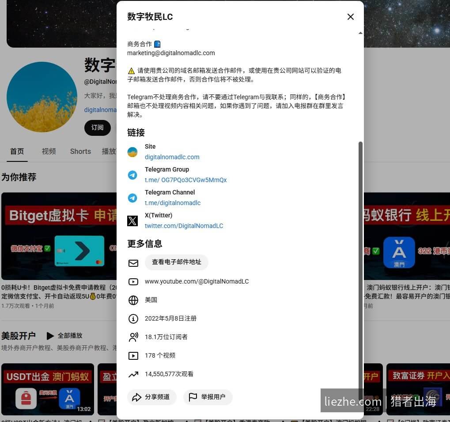Click the envelope email icon

tap(133, 263)
